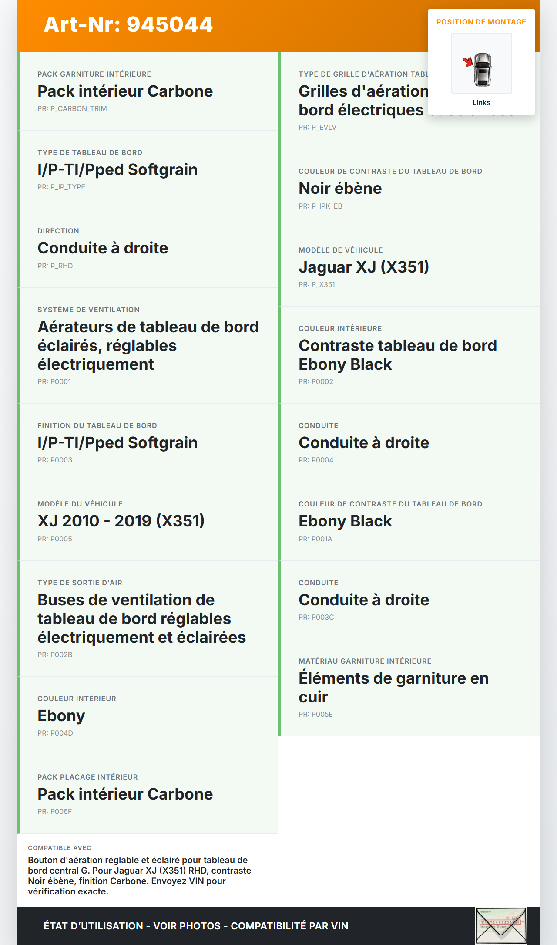Select the 'Jaguar XJ (X351)' vehicle model entry

[364, 267]
